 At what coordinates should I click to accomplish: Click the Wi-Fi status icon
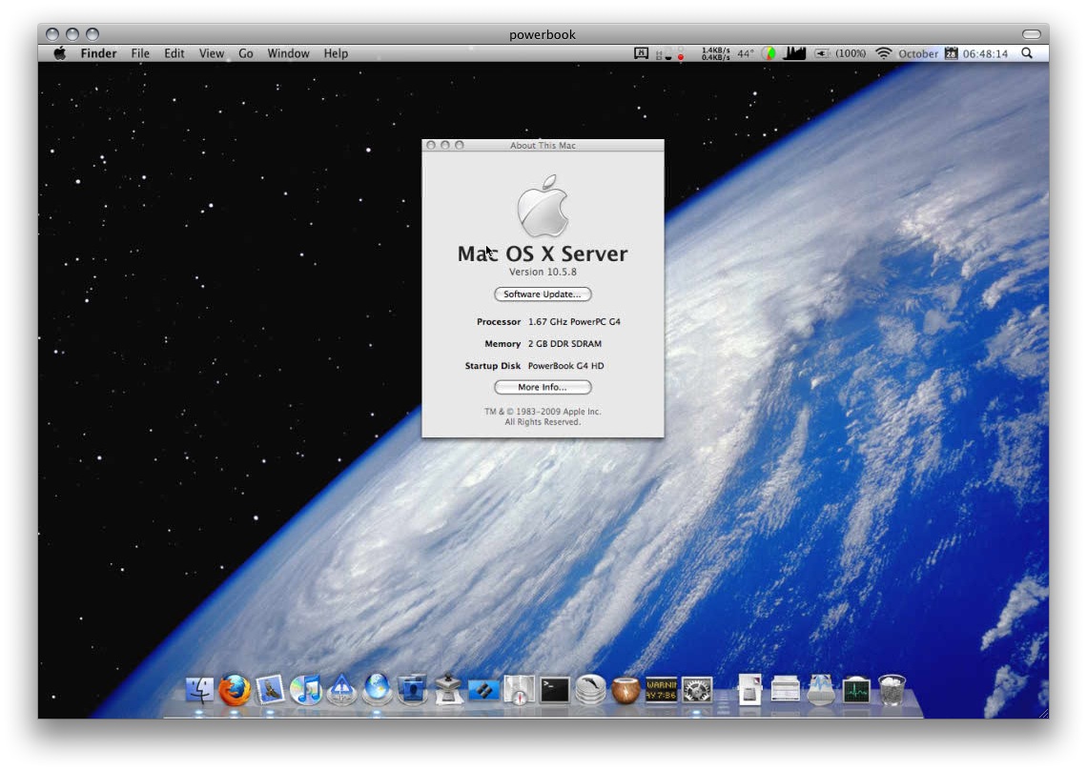tap(883, 53)
